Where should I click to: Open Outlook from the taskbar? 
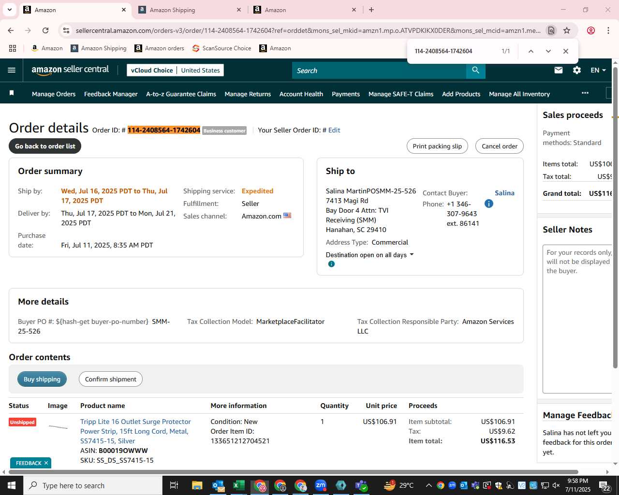pos(218,485)
